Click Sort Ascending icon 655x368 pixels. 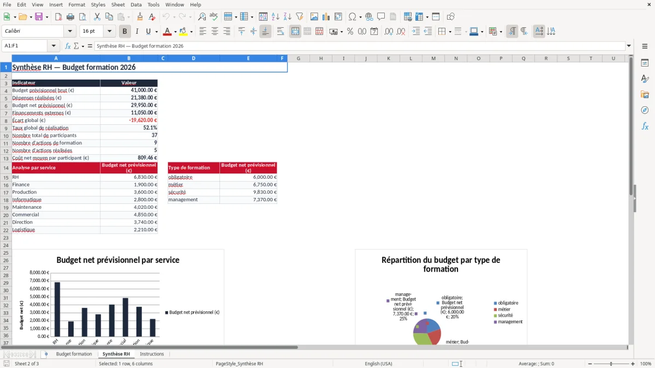pos(276,17)
